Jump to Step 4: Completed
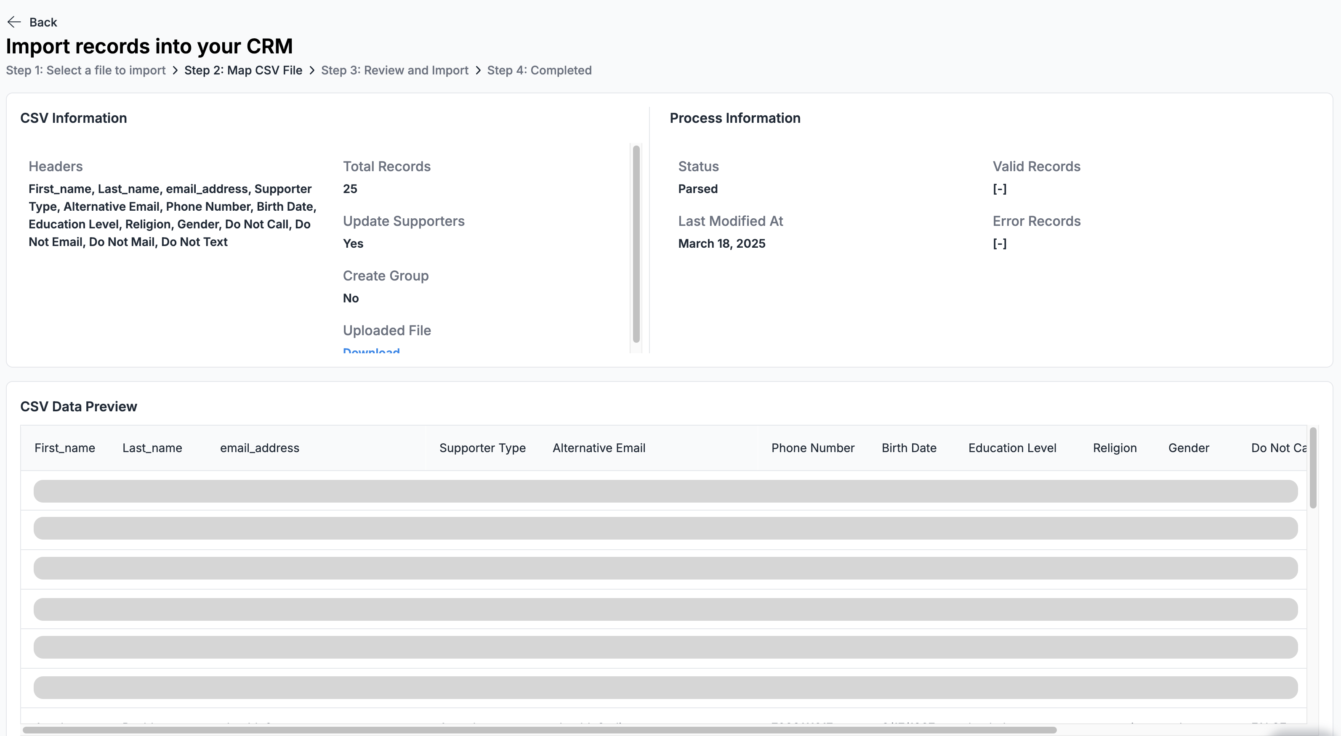1341x736 pixels. [x=539, y=70]
